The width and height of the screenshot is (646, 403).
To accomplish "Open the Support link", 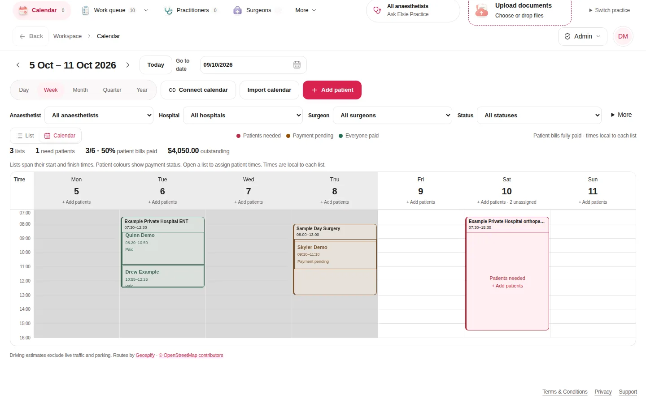I will pyautogui.click(x=628, y=392).
